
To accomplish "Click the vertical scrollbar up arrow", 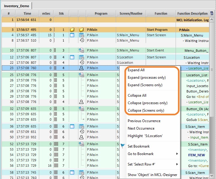I will click(212, 19).
